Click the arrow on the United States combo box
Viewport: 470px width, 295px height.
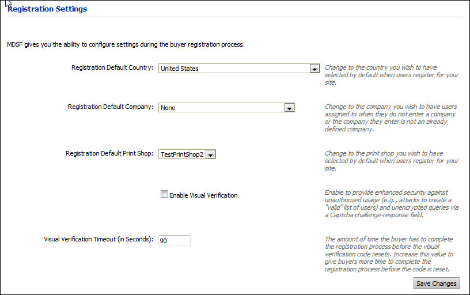314,69
